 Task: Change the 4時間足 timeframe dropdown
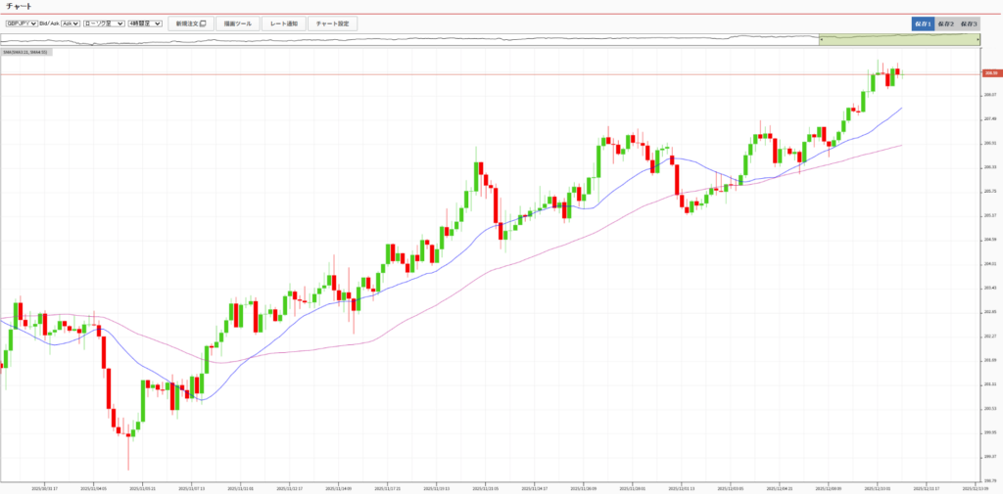(x=145, y=22)
